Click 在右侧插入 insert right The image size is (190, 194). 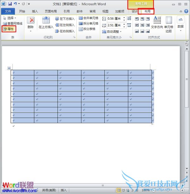click(x=65, y=31)
